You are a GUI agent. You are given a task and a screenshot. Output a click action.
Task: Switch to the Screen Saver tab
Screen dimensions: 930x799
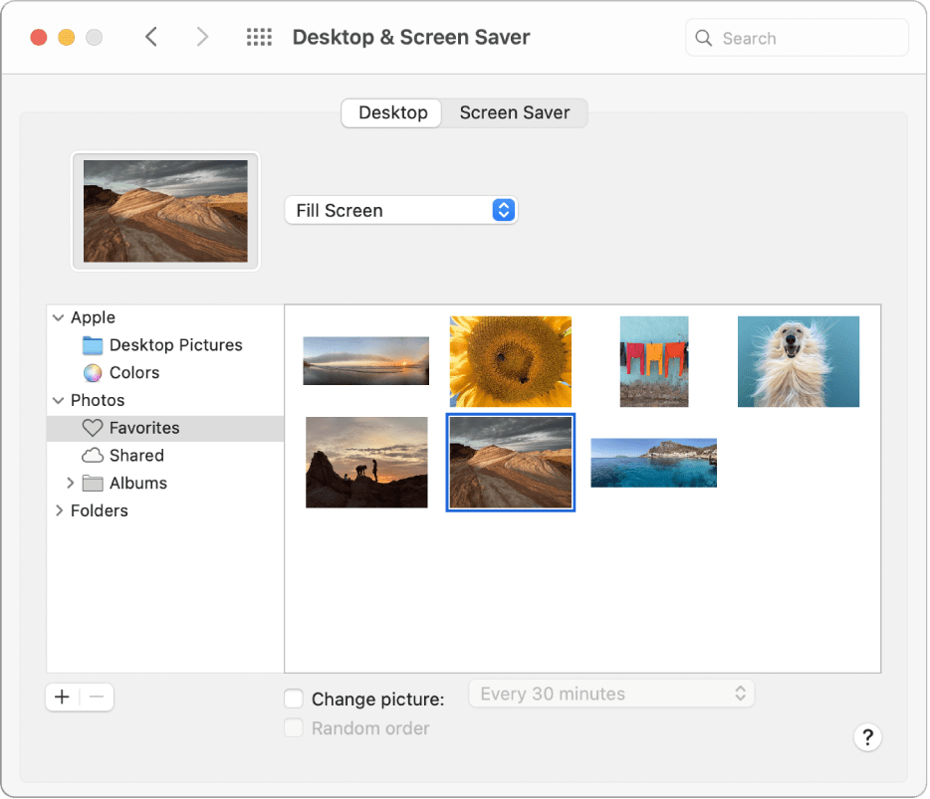pyautogui.click(x=514, y=112)
